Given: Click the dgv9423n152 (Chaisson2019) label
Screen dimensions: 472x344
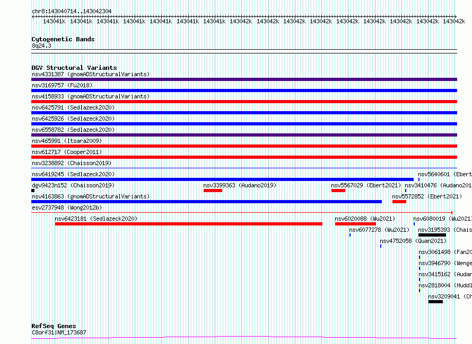Looking at the screenshot, I should pos(73,186).
